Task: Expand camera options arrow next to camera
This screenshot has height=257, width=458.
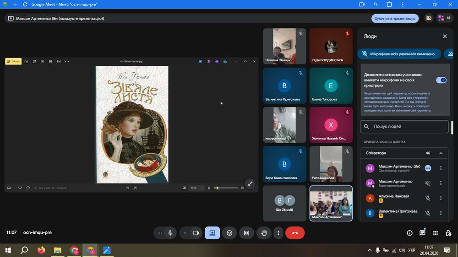Action: coord(185,233)
